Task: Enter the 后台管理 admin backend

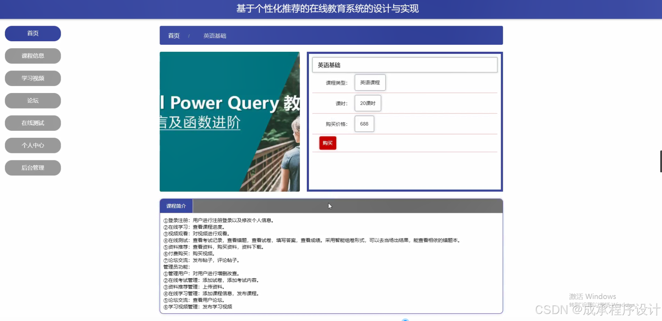Action: 32,168
